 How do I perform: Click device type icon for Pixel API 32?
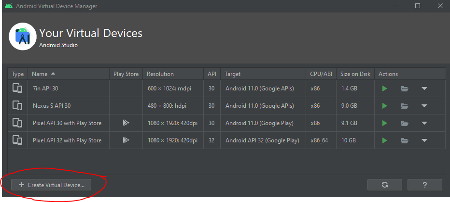coord(17,140)
